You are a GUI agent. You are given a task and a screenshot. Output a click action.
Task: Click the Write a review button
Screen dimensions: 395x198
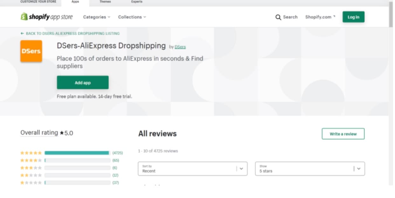343,134
